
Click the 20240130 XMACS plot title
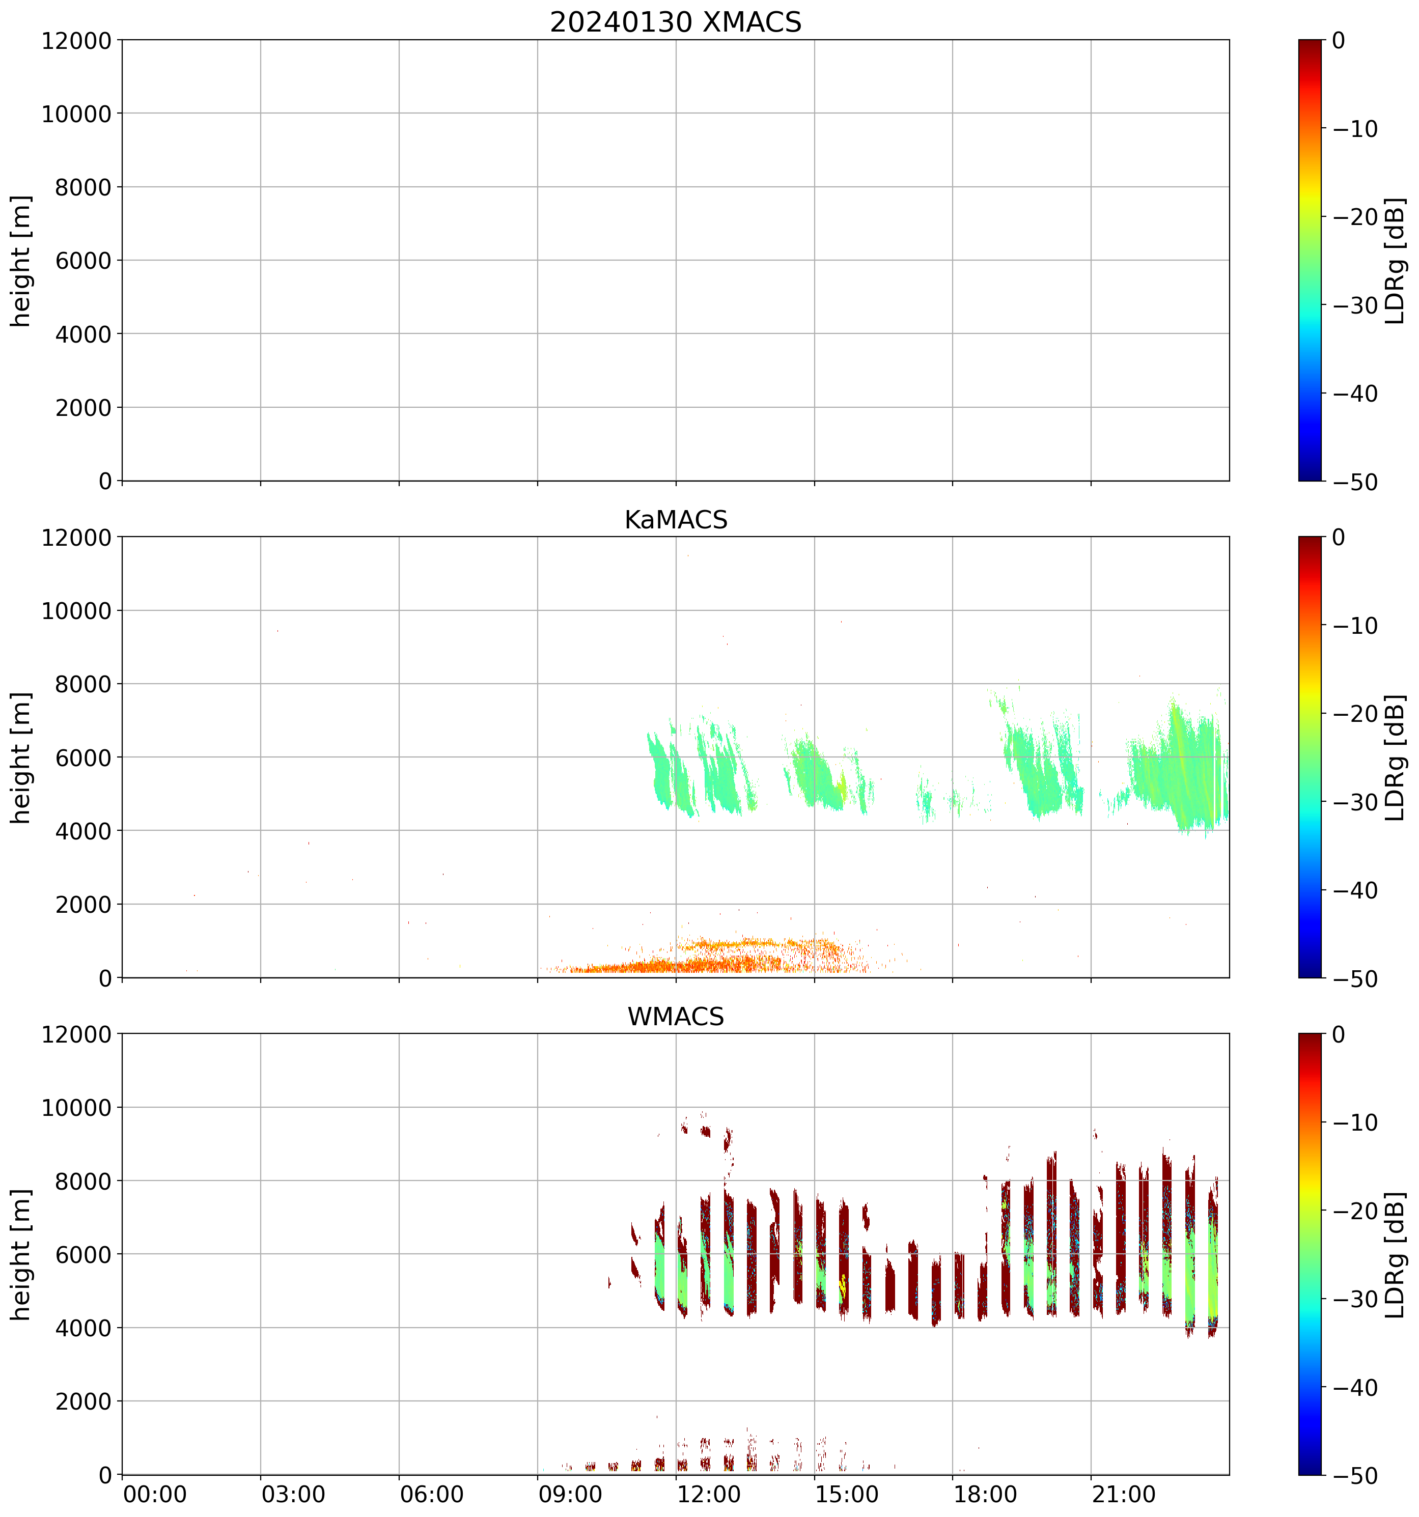[675, 21]
